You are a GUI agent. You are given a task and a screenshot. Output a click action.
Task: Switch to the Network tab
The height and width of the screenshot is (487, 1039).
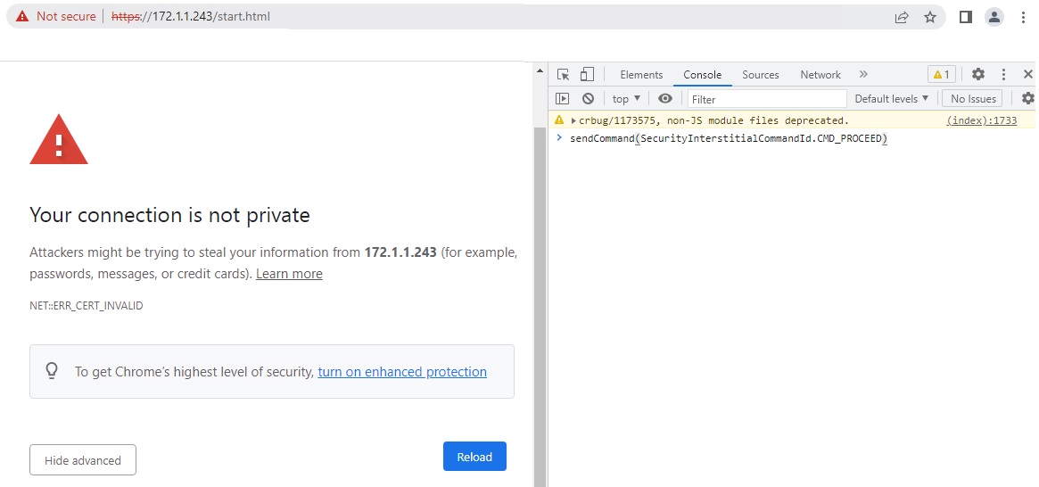coord(820,75)
